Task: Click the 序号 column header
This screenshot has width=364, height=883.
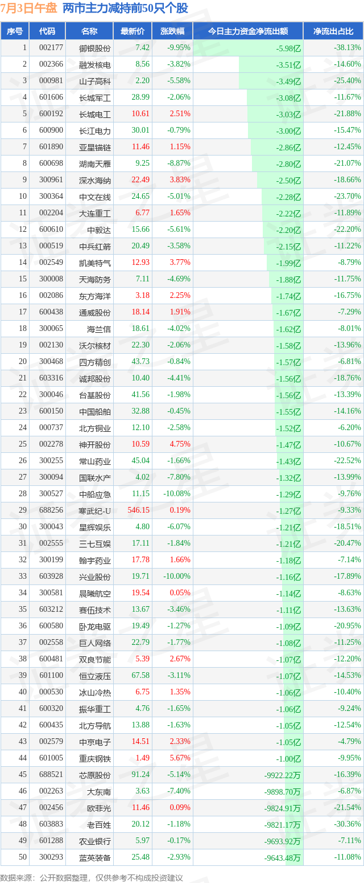Action: 15,31
